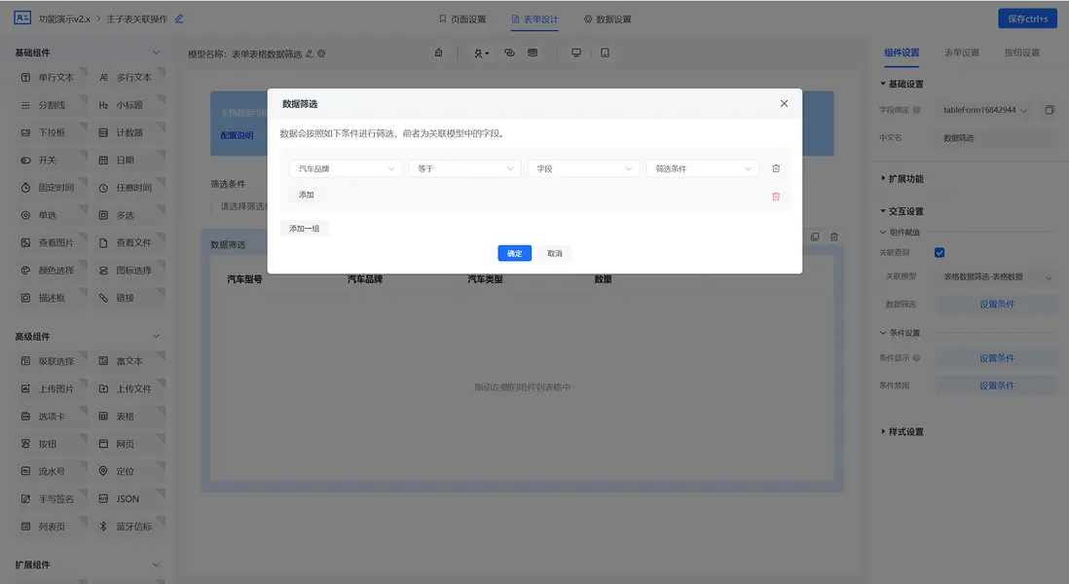Select the 日期 date component

pyautogui.click(x=124, y=159)
